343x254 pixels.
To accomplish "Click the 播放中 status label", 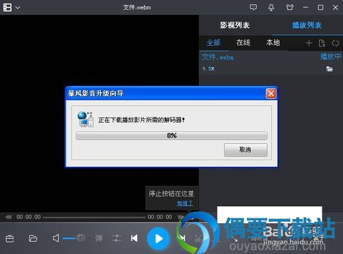I will coord(331,56).
